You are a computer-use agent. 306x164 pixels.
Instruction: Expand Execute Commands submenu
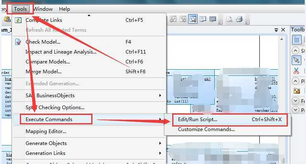[x=89, y=119]
